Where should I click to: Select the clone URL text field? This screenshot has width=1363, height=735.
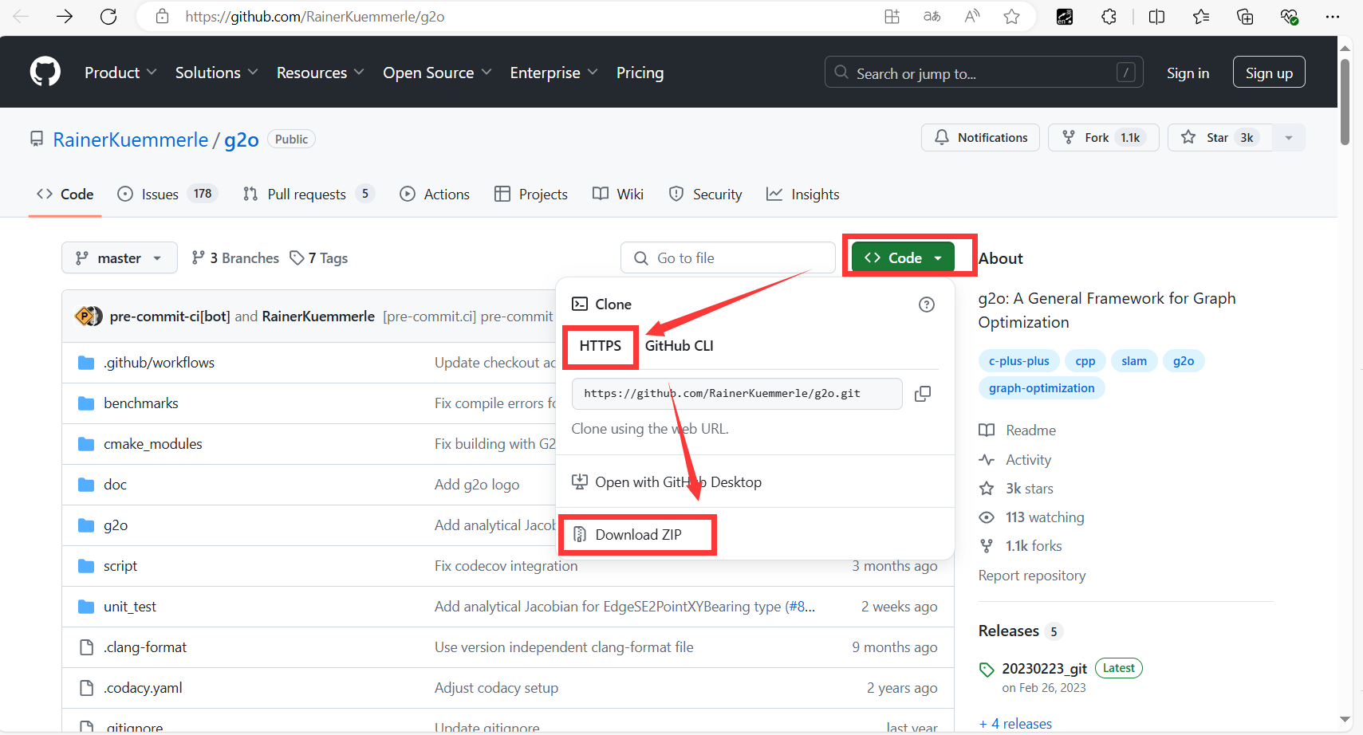[737, 394]
